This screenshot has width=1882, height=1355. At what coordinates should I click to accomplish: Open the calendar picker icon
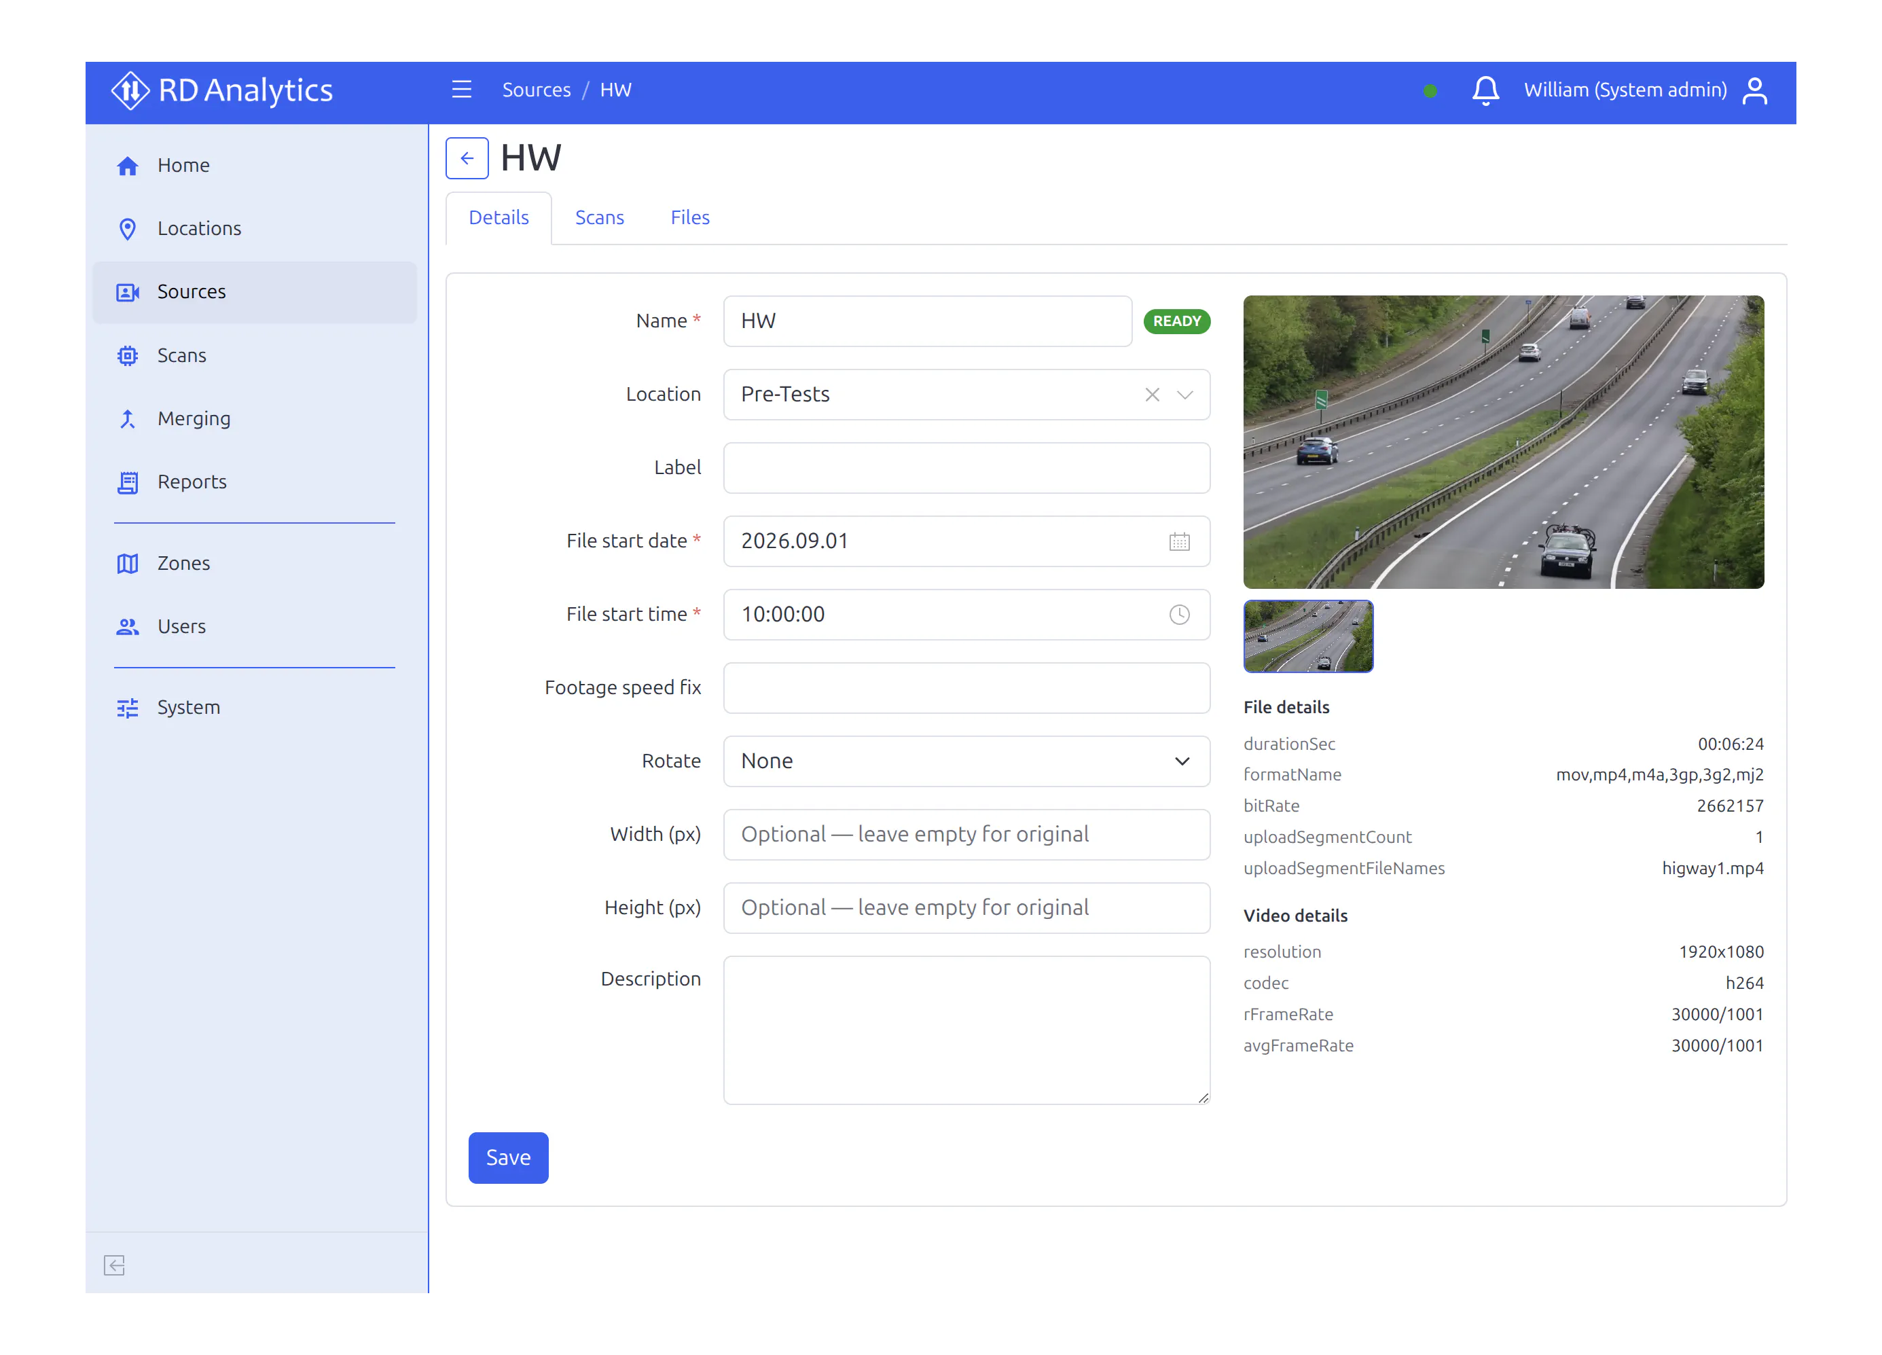pos(1179,542)
